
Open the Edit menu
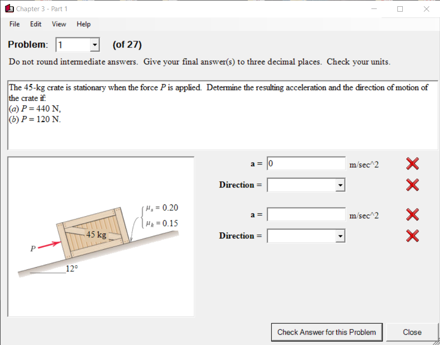35,24
